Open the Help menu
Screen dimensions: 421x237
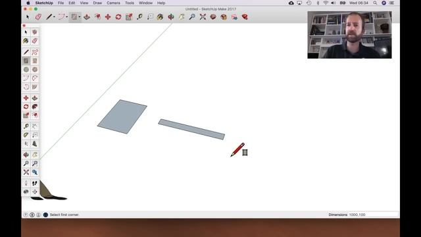tap(161, 3)
